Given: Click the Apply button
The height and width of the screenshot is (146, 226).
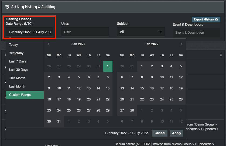Looking at the screenshot, I should 177,133.
